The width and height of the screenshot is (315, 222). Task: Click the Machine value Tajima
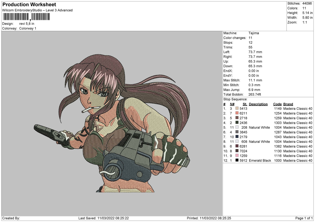[x=254, y=33]
